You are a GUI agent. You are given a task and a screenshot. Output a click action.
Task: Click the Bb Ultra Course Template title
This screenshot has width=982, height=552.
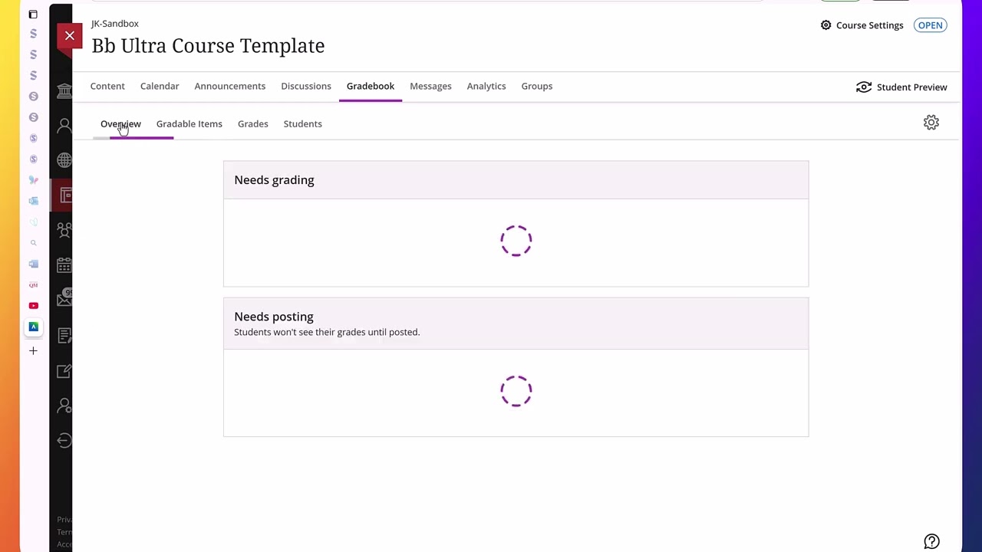pos(208,45)
